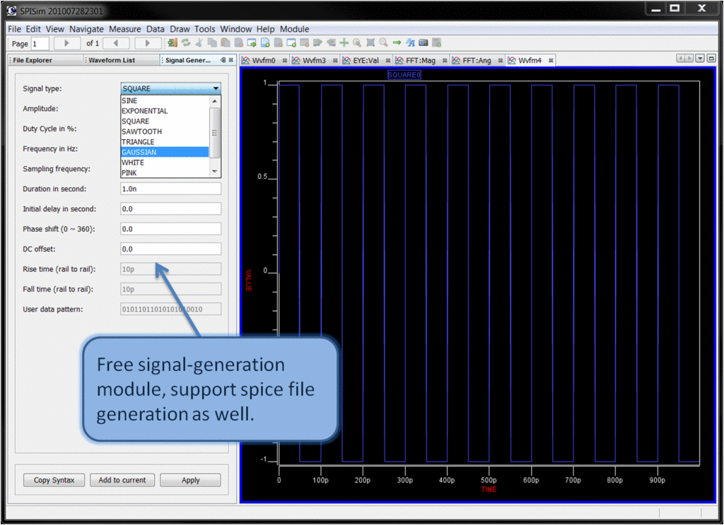724x525 pixels.
Task: Open the Measure menu
Action: point(124,29)
